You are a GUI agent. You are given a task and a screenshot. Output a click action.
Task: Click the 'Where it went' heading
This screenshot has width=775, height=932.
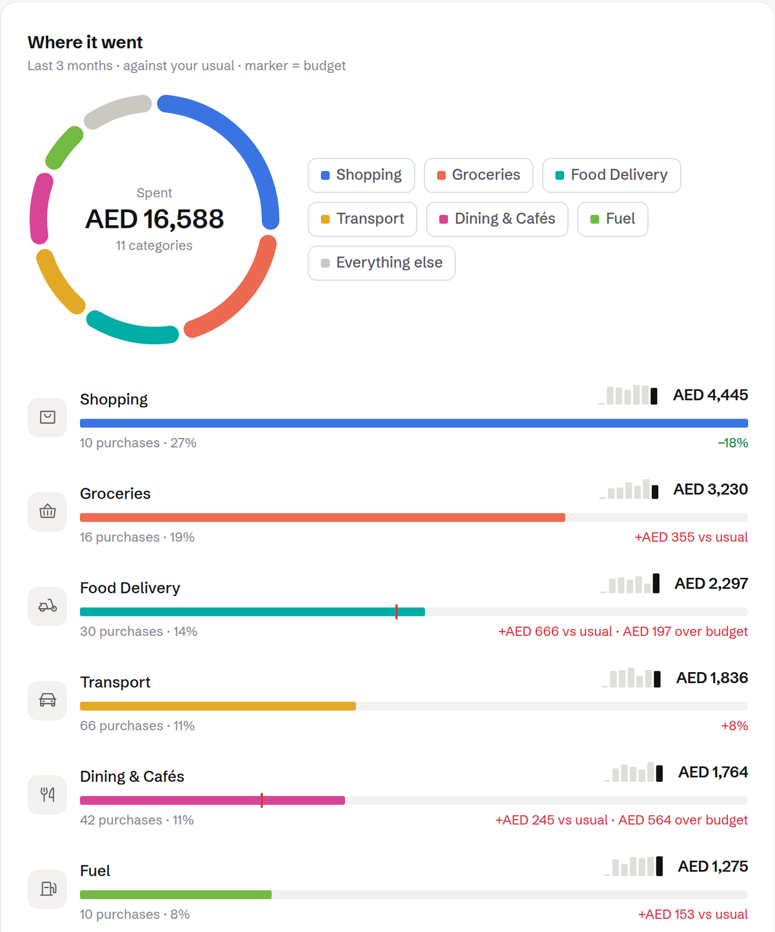[85, 42]
